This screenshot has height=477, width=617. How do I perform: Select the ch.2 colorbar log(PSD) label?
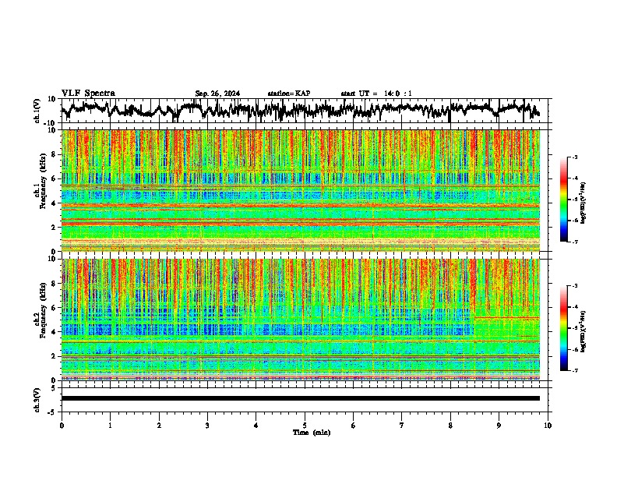click(x=583, y=330)
